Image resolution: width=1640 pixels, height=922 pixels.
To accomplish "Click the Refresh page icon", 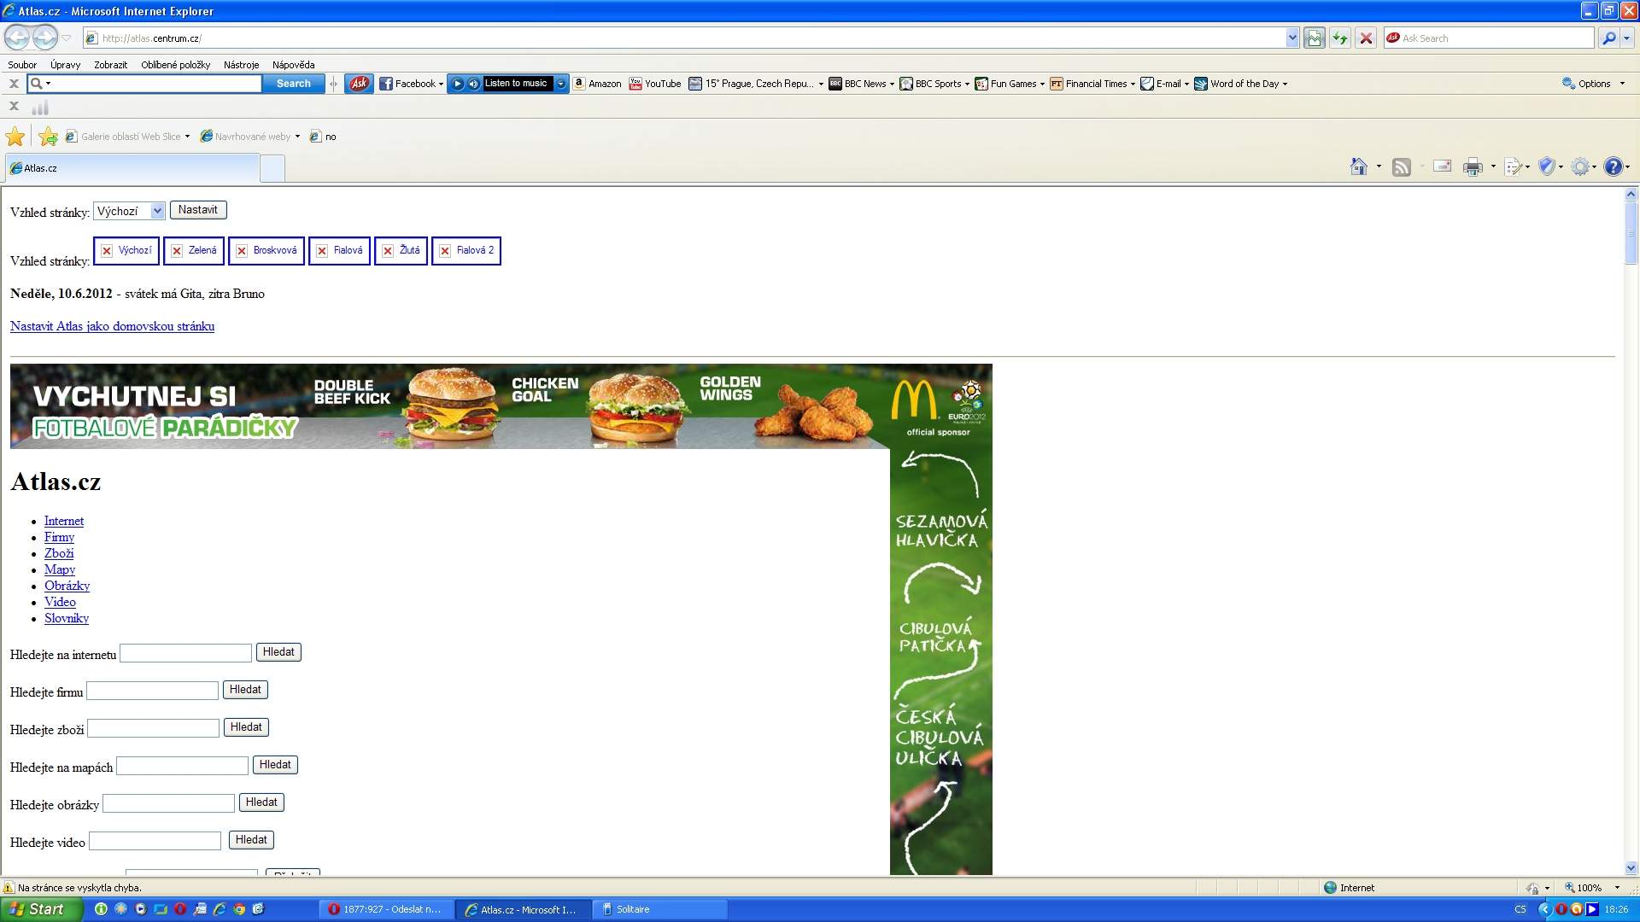I will (x=1340, y=38).
